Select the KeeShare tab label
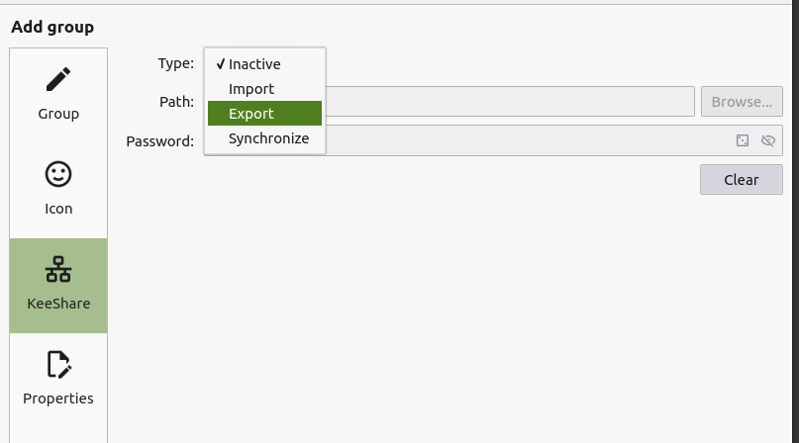This screenshot has width=799, height=443. click(x=58, y=304)
